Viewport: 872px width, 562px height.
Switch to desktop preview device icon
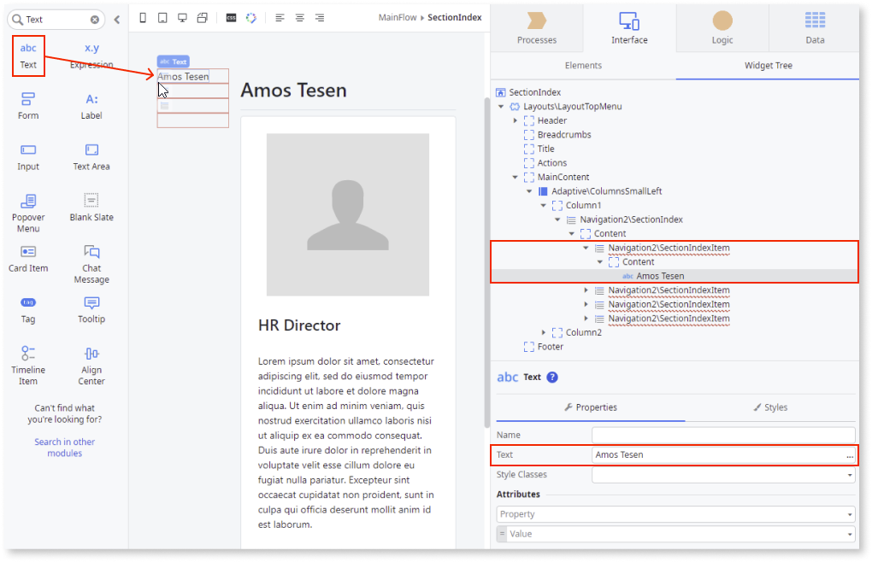pyautogui.click(x=182, y=18)
